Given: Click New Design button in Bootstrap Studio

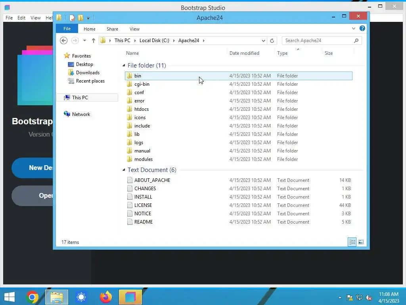Looking at the screenshot, I should 33,168.
